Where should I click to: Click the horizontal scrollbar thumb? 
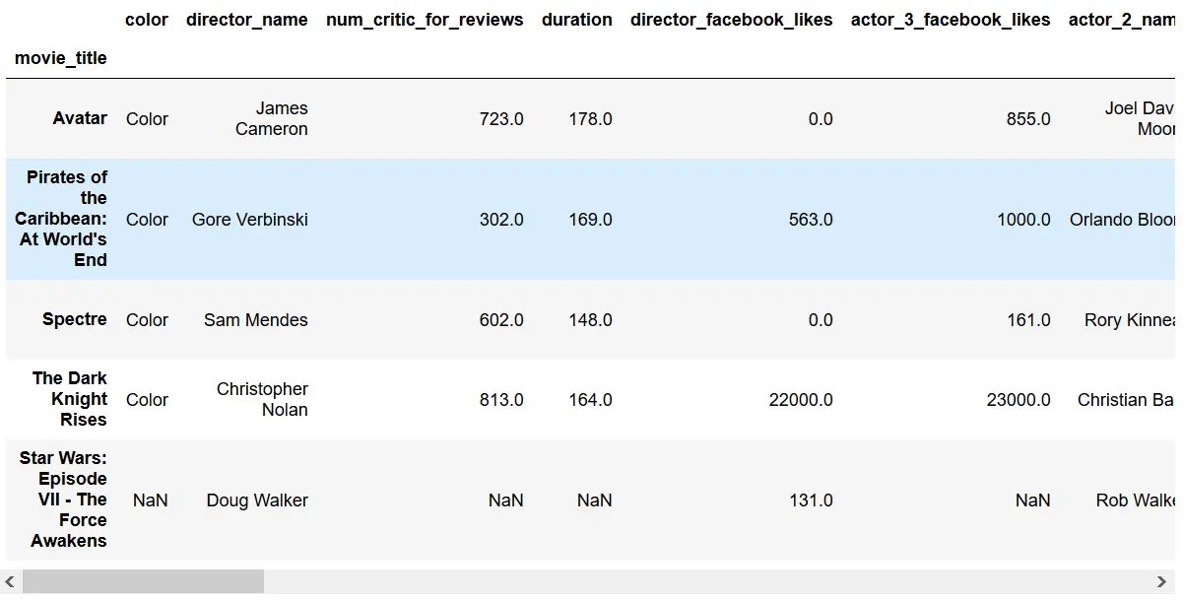click(x=143, y=581)
